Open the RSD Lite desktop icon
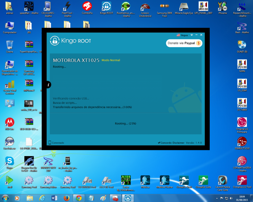 pyautogui.click(x=10, y=122)
